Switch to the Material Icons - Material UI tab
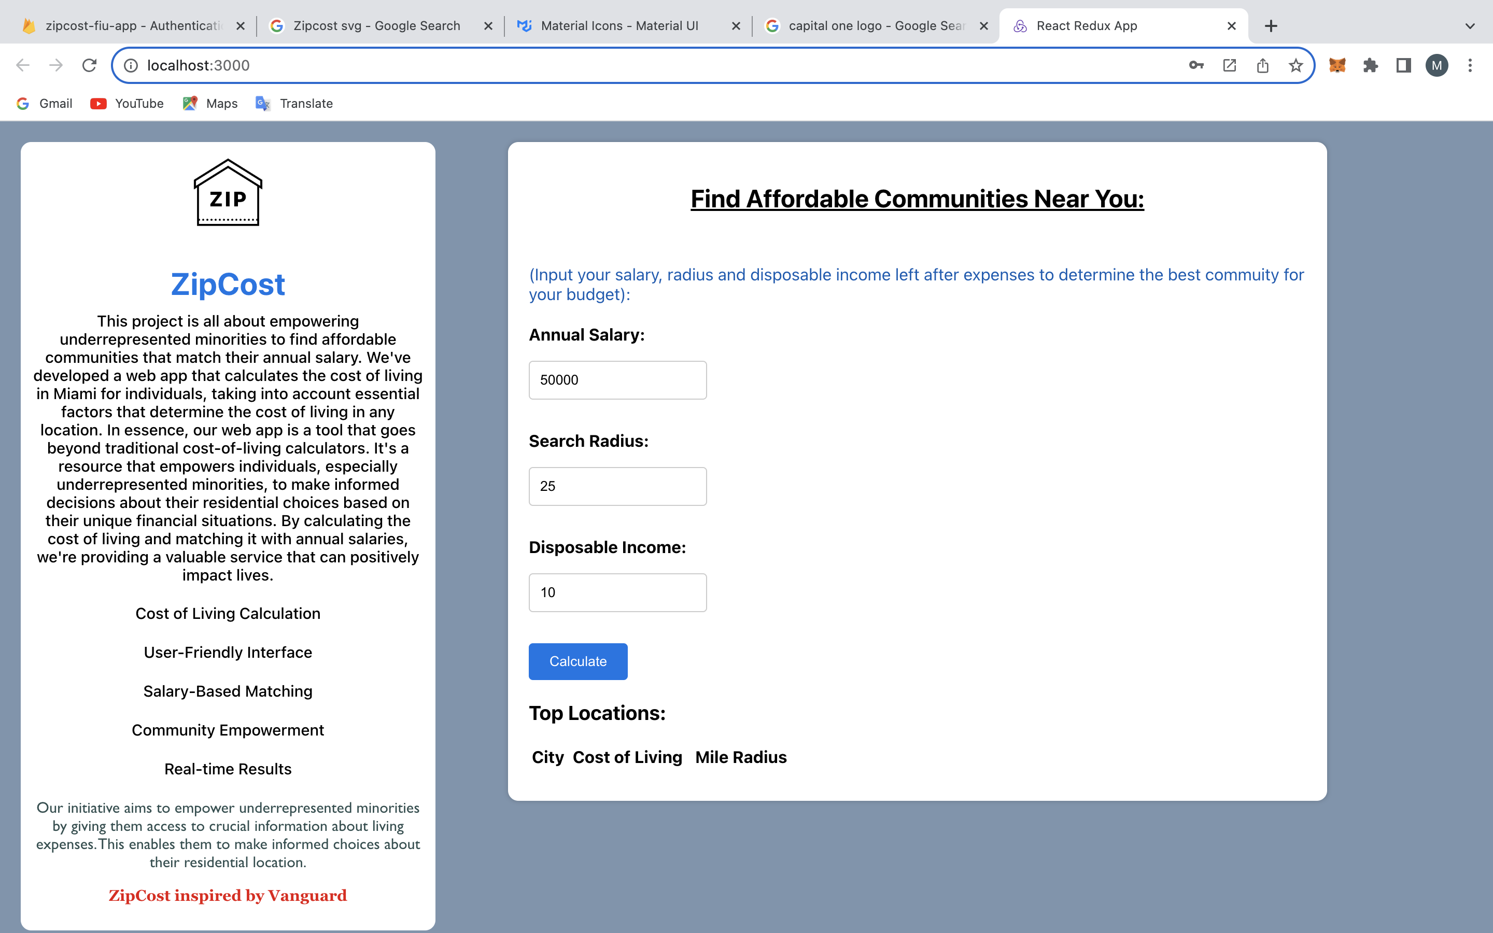The height and width of the screenshot is (933, 1493). [619, 26]
